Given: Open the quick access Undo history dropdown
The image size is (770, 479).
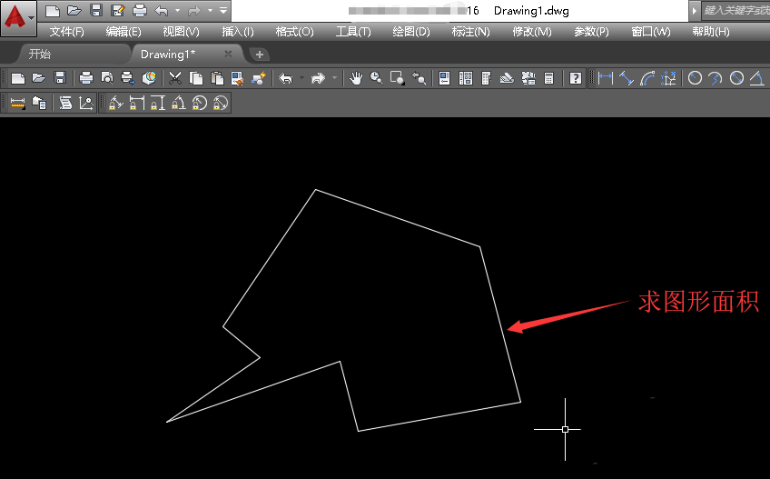Looking at the screenshot, I should (177, 10).
